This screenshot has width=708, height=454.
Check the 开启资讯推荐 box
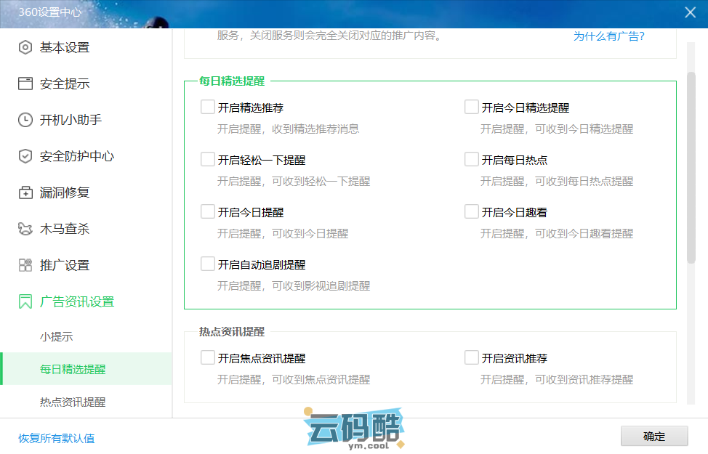tap(471, 357)
